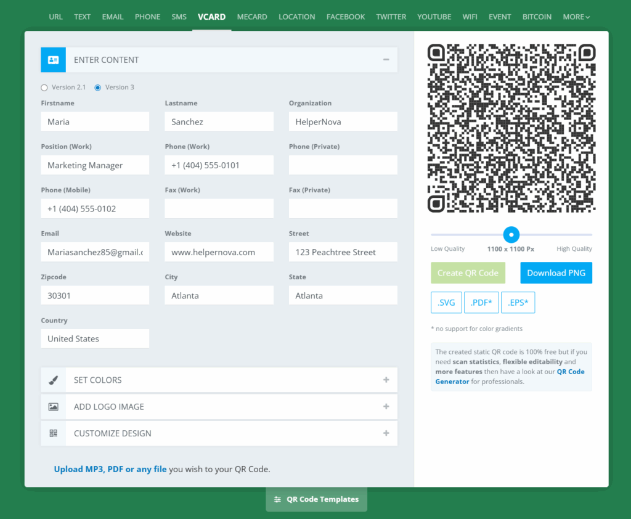Select the Version 2.1 radio button

point(44,88)
